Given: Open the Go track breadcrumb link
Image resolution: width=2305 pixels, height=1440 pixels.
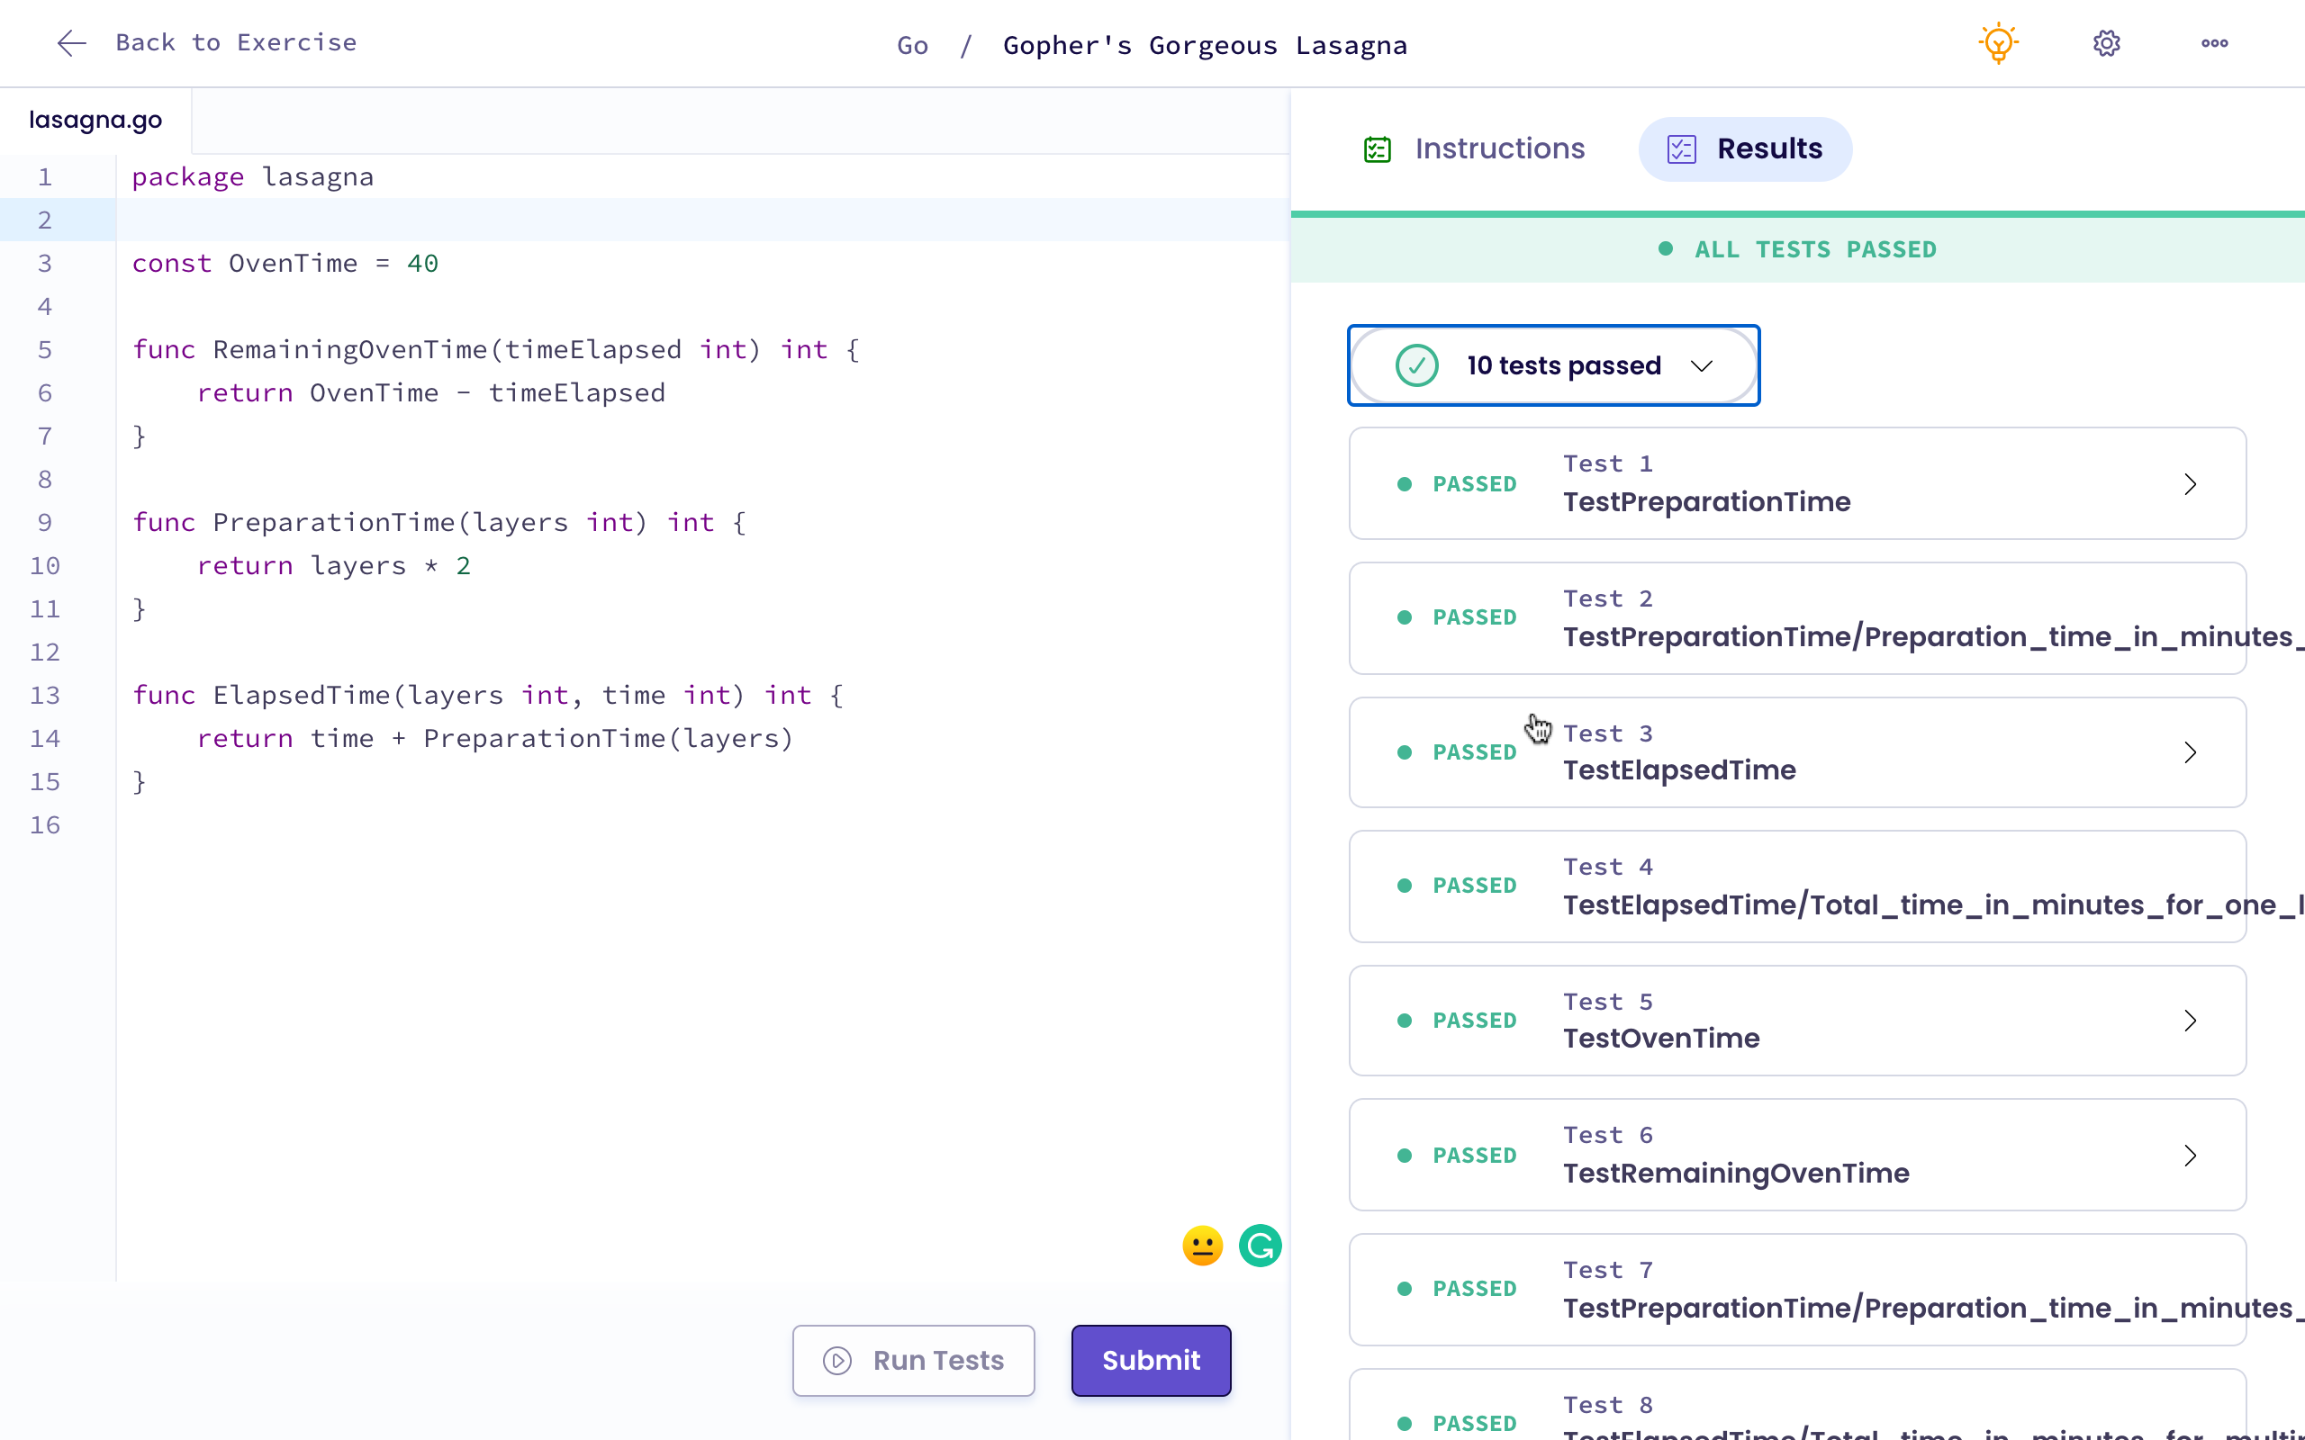Looking at the screenshot, I should pyautogui.click(x=912, y=45).
